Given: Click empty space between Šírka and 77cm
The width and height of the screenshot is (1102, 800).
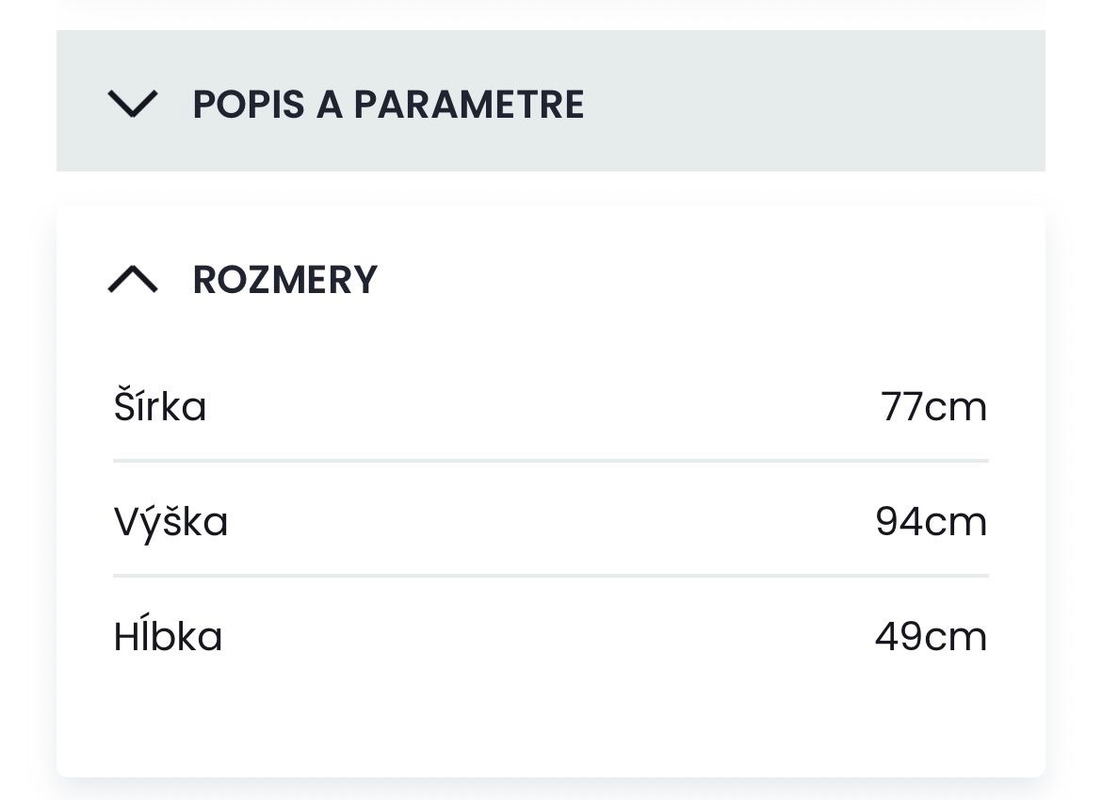Looking at the screenshot, I should 546,407.
